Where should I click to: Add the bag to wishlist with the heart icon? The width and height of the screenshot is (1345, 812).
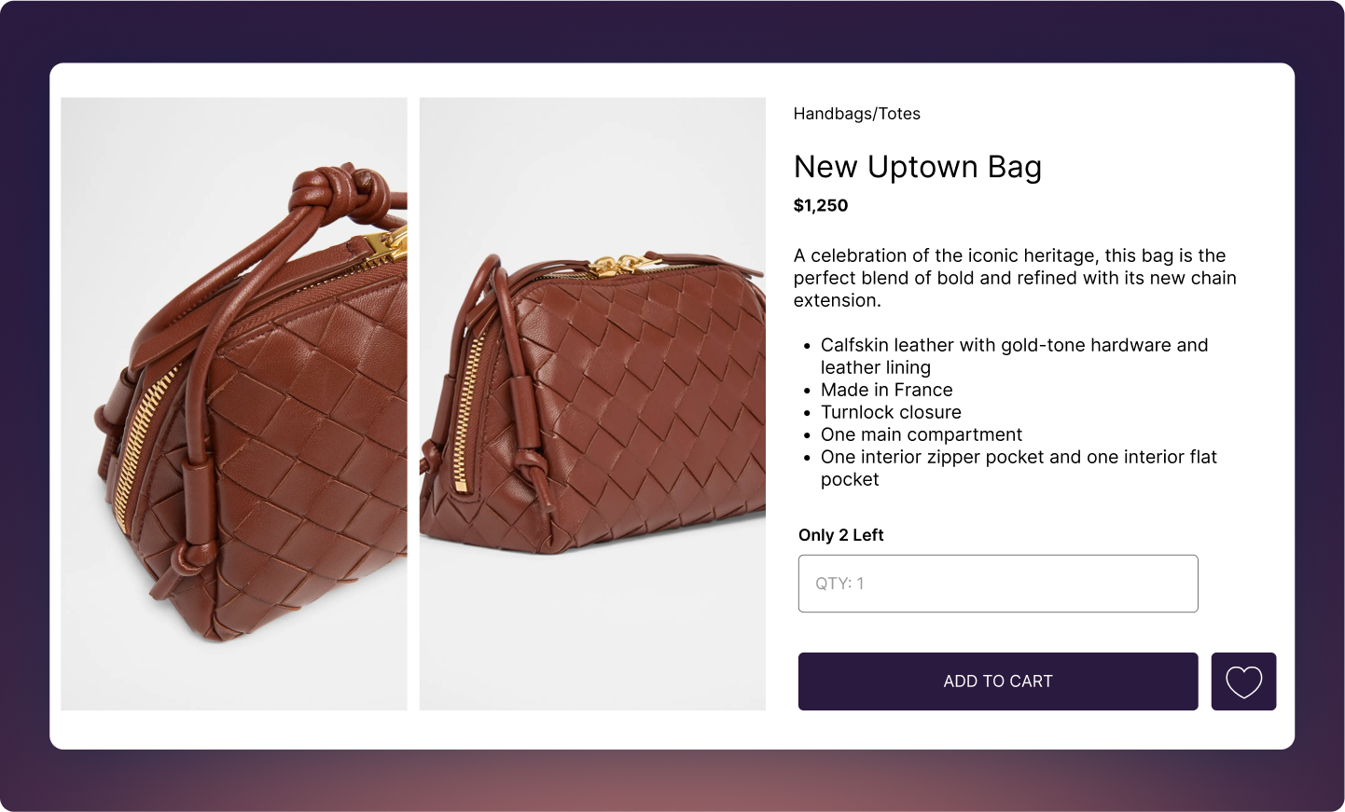(1243, 681)
